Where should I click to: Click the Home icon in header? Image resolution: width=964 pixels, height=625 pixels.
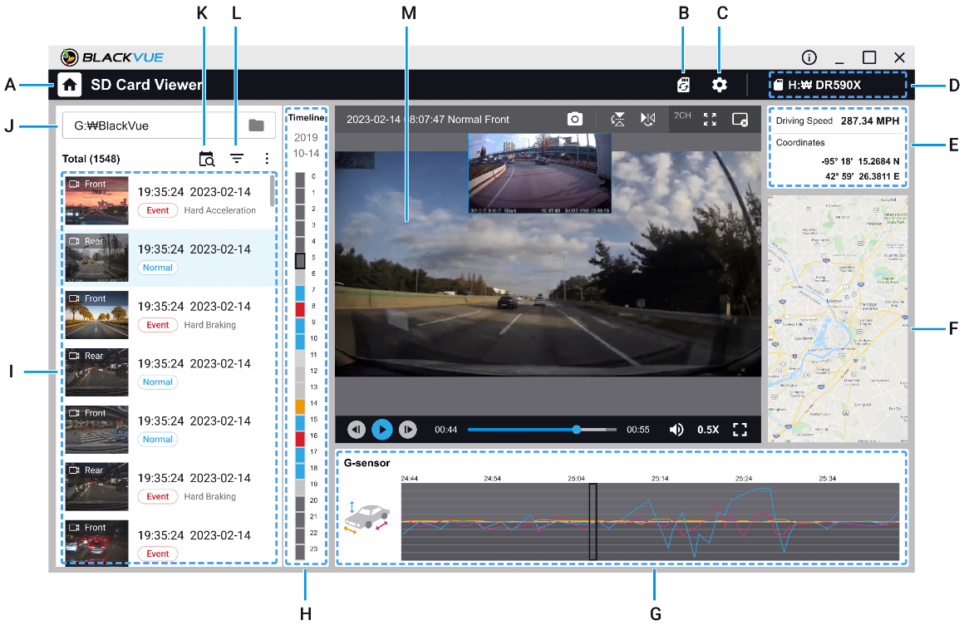(70, 84)
